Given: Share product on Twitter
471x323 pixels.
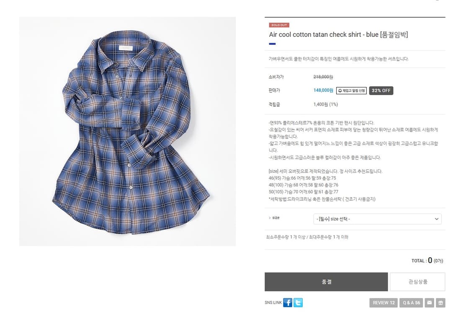Looking at the screenshot, I should (x=298, y=302).
